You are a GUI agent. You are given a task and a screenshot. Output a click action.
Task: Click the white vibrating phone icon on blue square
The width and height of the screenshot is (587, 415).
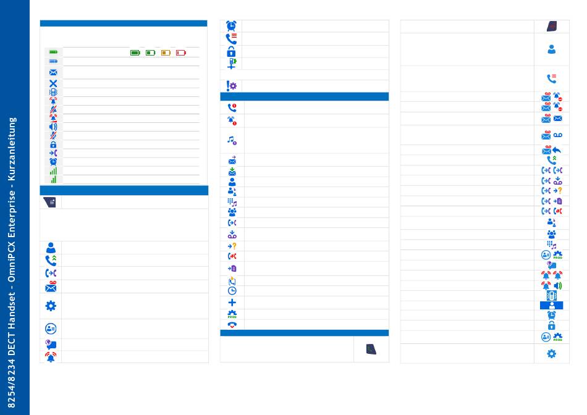click(551, 296)
